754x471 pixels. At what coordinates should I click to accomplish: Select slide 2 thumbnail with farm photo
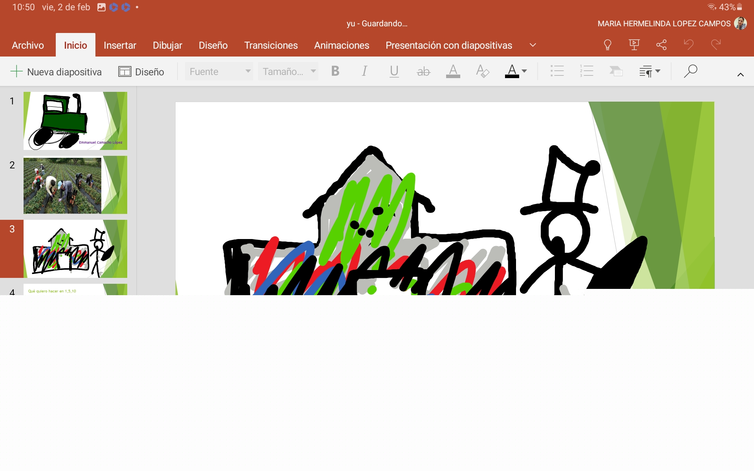(x=75, y=185)
